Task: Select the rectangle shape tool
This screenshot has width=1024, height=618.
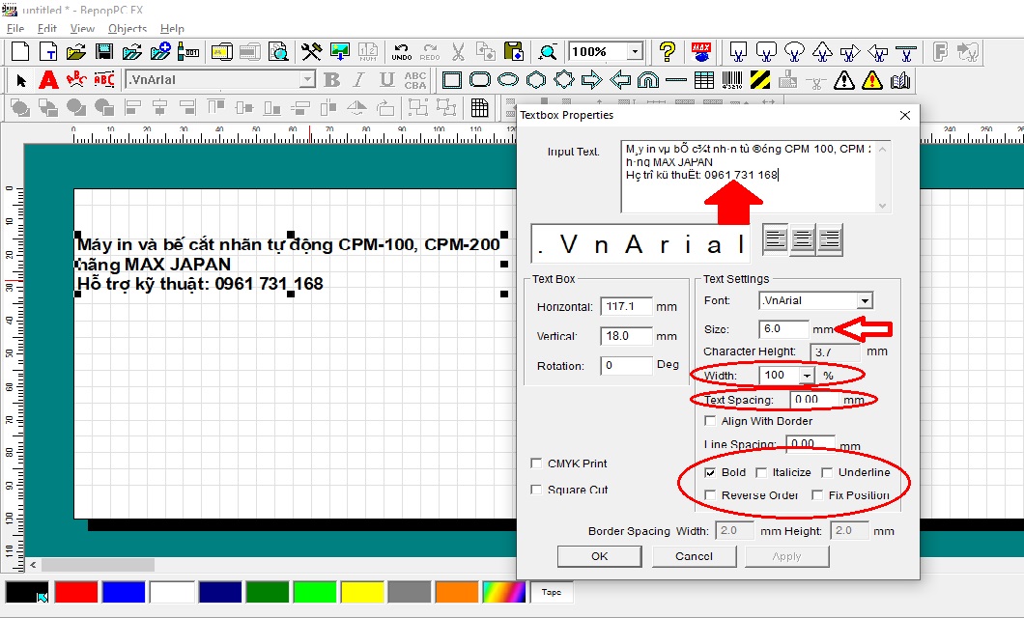Action: 452,80
